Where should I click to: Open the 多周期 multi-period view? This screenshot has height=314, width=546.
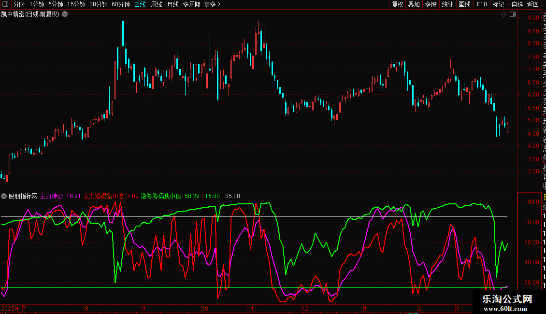pyautogui.click(x=191, y=4)
